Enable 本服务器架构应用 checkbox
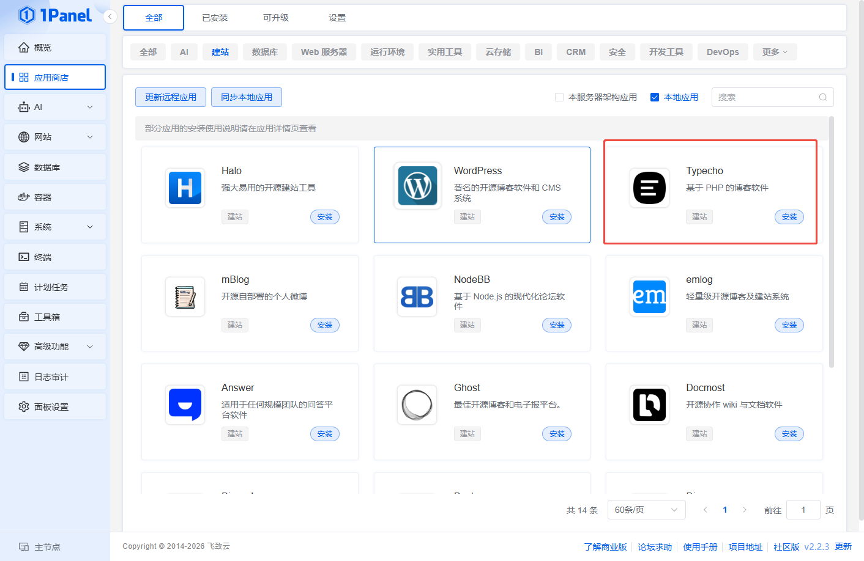 [559, 97]
